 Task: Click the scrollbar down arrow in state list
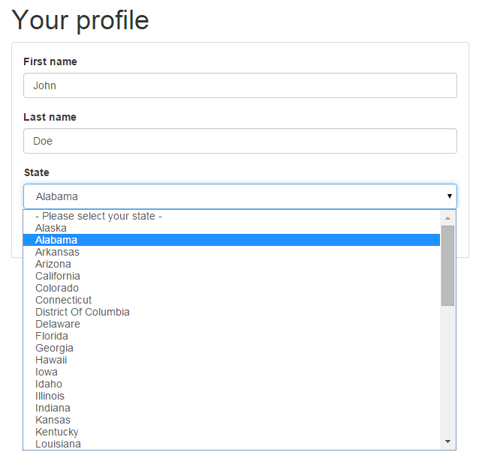click(x=448, y=442)
